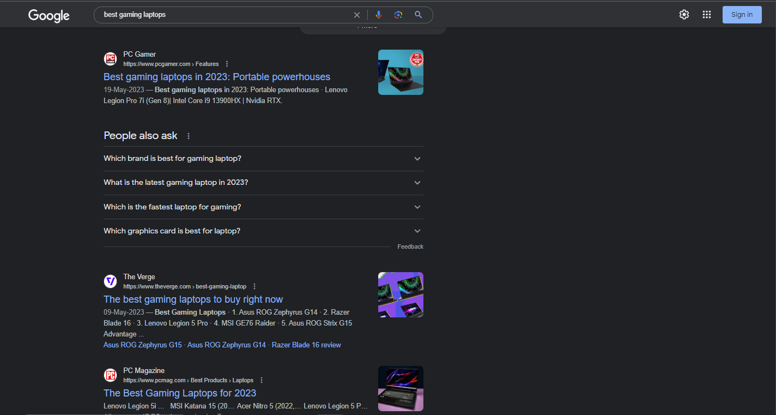This screenshot has width=776, height=415.
Task: Open "Best gaming laptops in 2023: Portable powerhouses"
Action: pyautogui.click(x=217, y=77)
